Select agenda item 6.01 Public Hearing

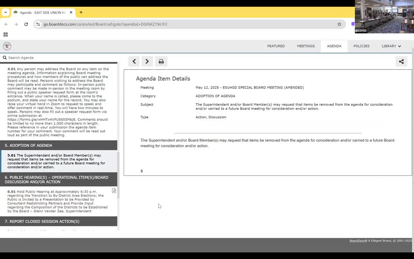click(x=57, y=201)
